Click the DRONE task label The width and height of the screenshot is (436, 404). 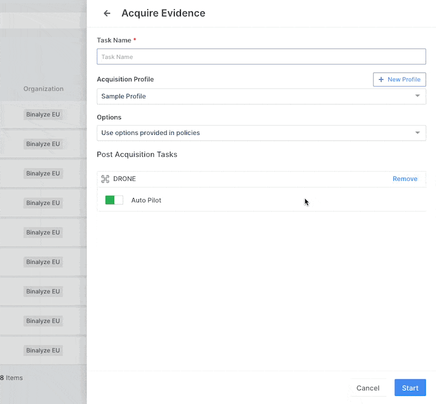click(125, 179)
